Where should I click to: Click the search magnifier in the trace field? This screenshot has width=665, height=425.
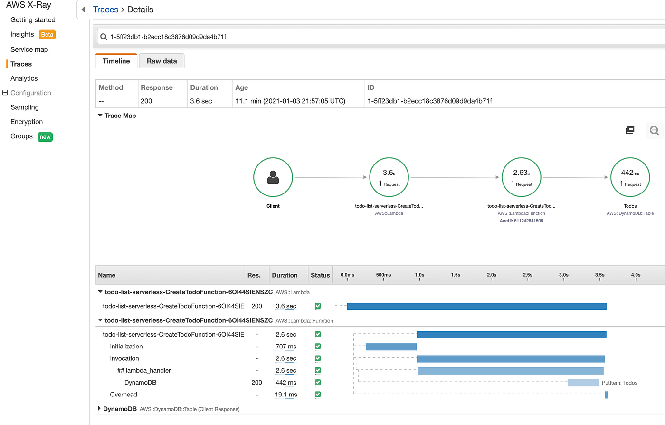point(104,36)
